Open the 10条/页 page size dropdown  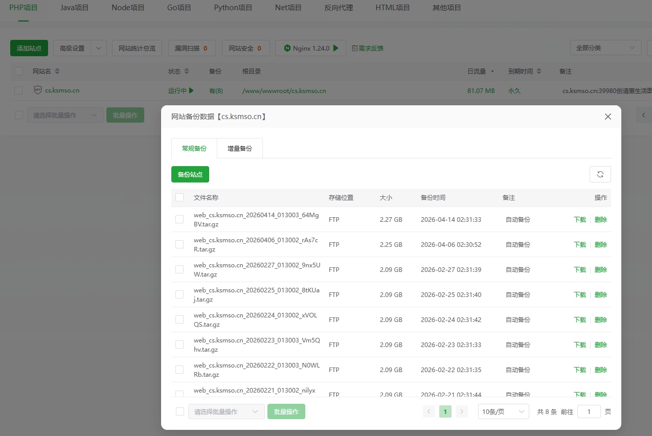click(x=504, y=411)
